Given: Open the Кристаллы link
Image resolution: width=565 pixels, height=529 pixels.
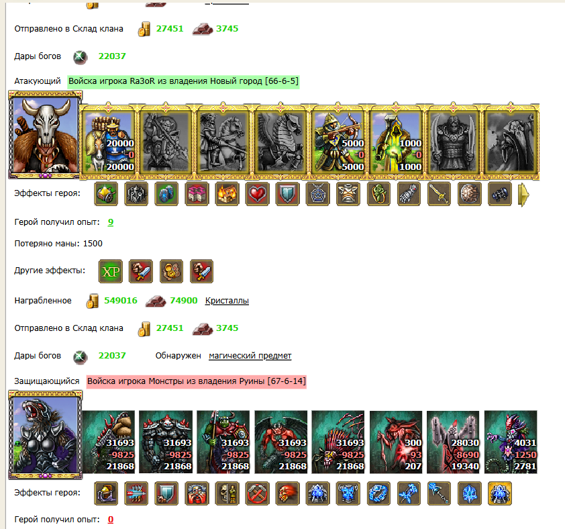Looking at the screenshot, I should pyautogui.click(x=227, y=300).
